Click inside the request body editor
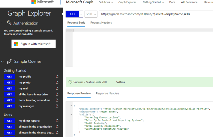213x137 pixels. [x=143, y=48]
